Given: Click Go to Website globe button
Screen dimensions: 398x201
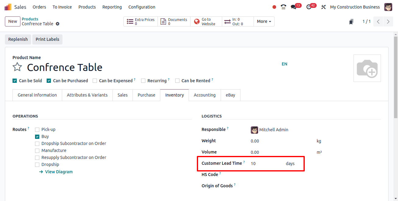Looking at the screenshot, I should [206, 21].
